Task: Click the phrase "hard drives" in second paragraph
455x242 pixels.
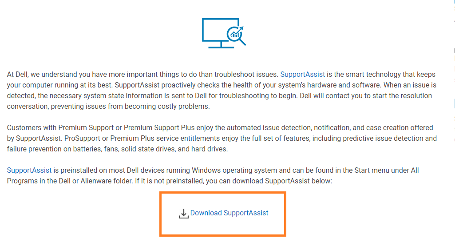Action: point(209,149)
